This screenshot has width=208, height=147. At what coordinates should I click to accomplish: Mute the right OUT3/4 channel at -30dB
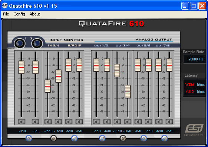(128, 122)
